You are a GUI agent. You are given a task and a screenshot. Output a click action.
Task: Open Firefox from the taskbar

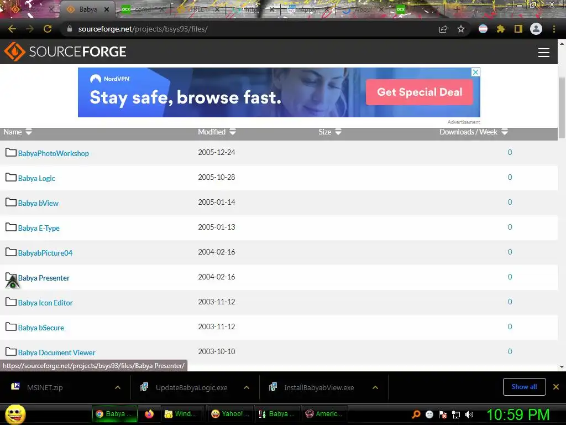pos(149,414)
